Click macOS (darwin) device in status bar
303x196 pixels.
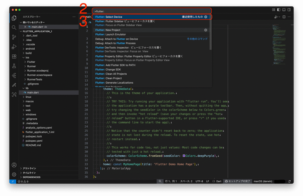(263, 181)
